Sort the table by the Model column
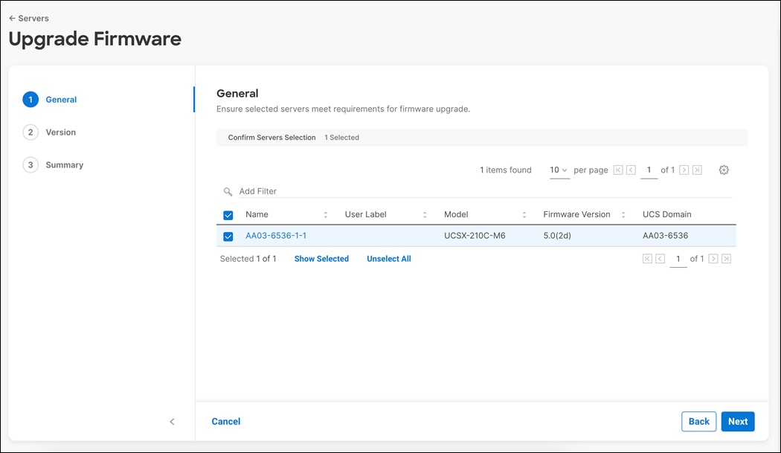This screenshot has width=781, height=453. coord(523,214)
